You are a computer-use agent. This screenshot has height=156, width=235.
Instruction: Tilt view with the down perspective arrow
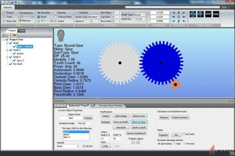coord(179,13)
